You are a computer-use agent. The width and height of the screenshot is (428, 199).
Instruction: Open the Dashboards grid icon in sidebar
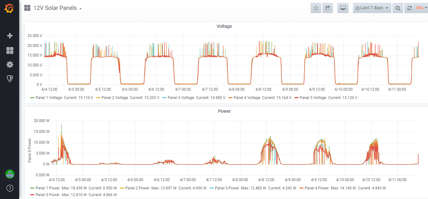tap(10, 50)
